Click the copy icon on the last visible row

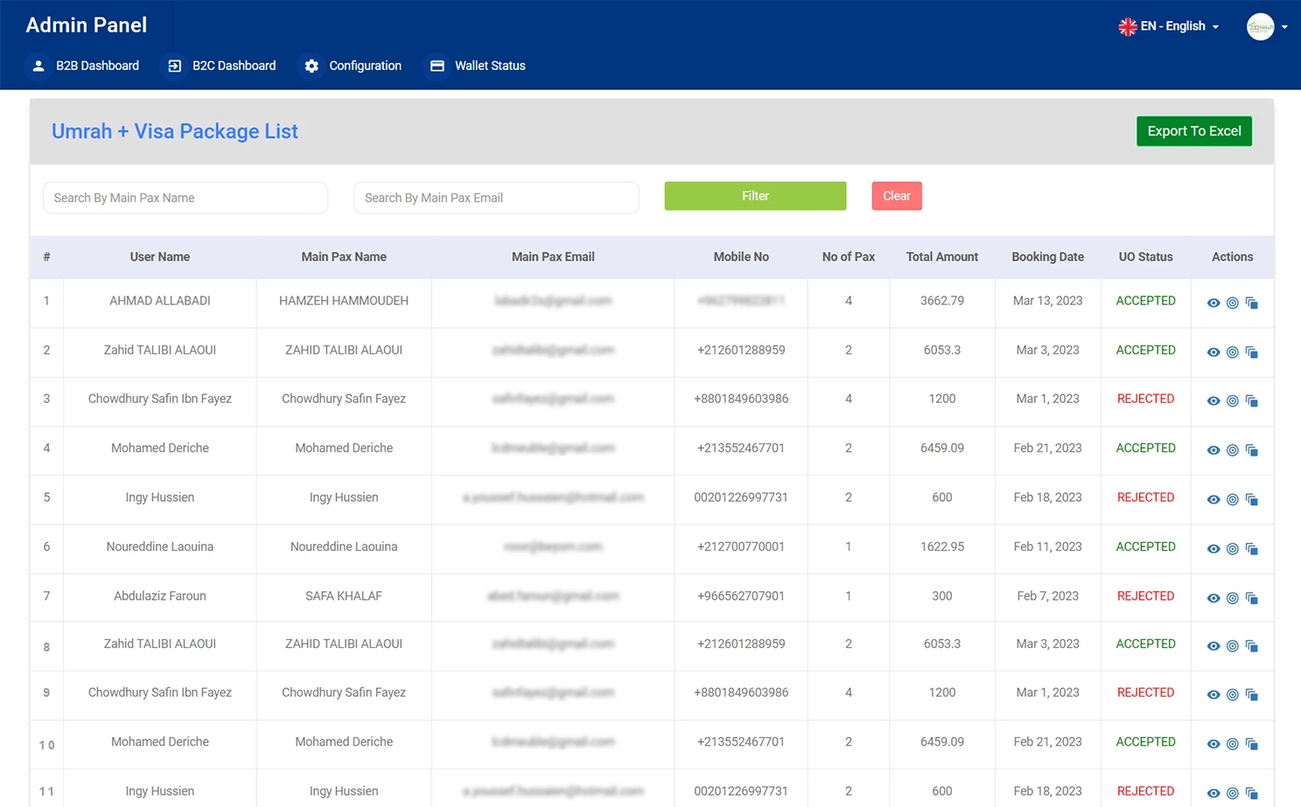[1252, 792]
